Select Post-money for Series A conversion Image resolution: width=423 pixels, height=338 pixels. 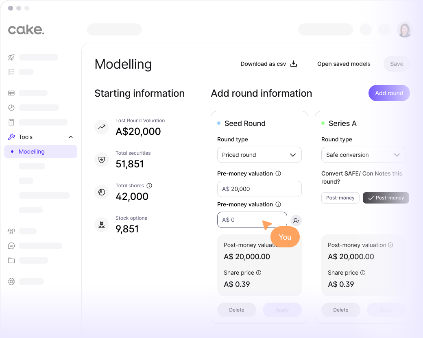(386, 198)
